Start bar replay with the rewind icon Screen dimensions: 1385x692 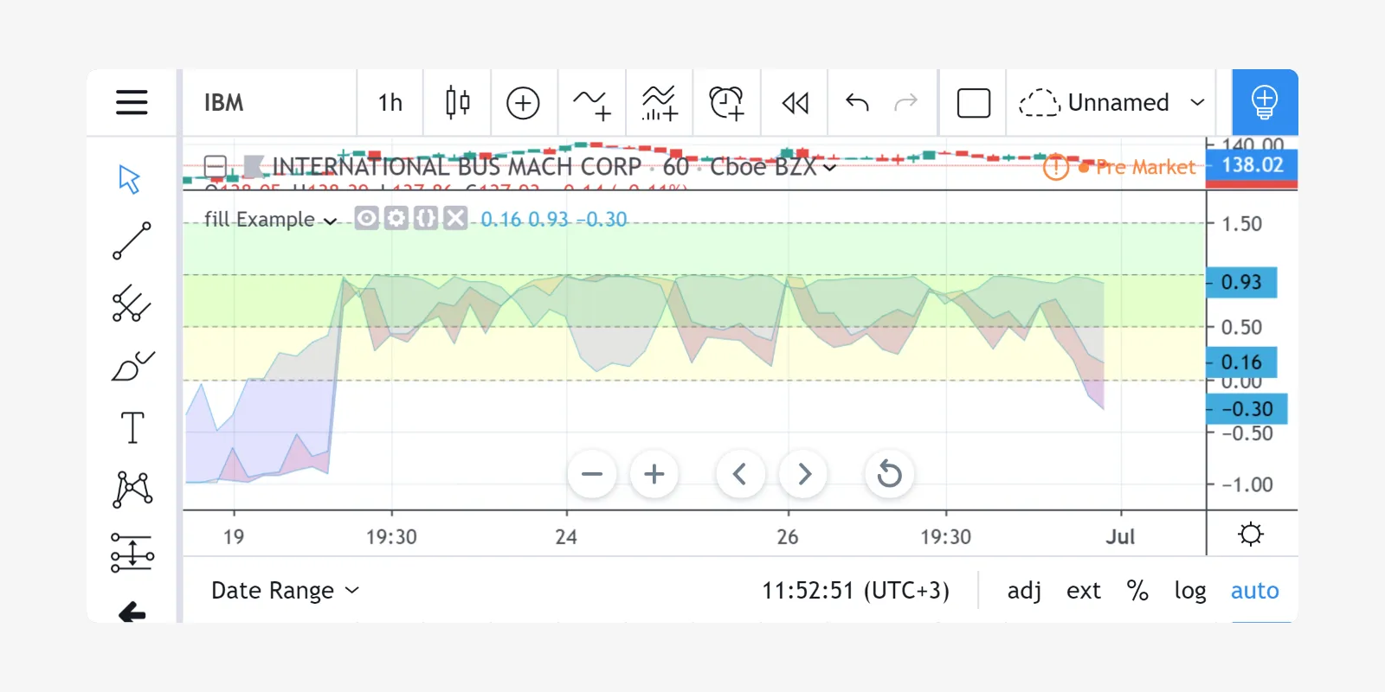click(x=795, y=103)
